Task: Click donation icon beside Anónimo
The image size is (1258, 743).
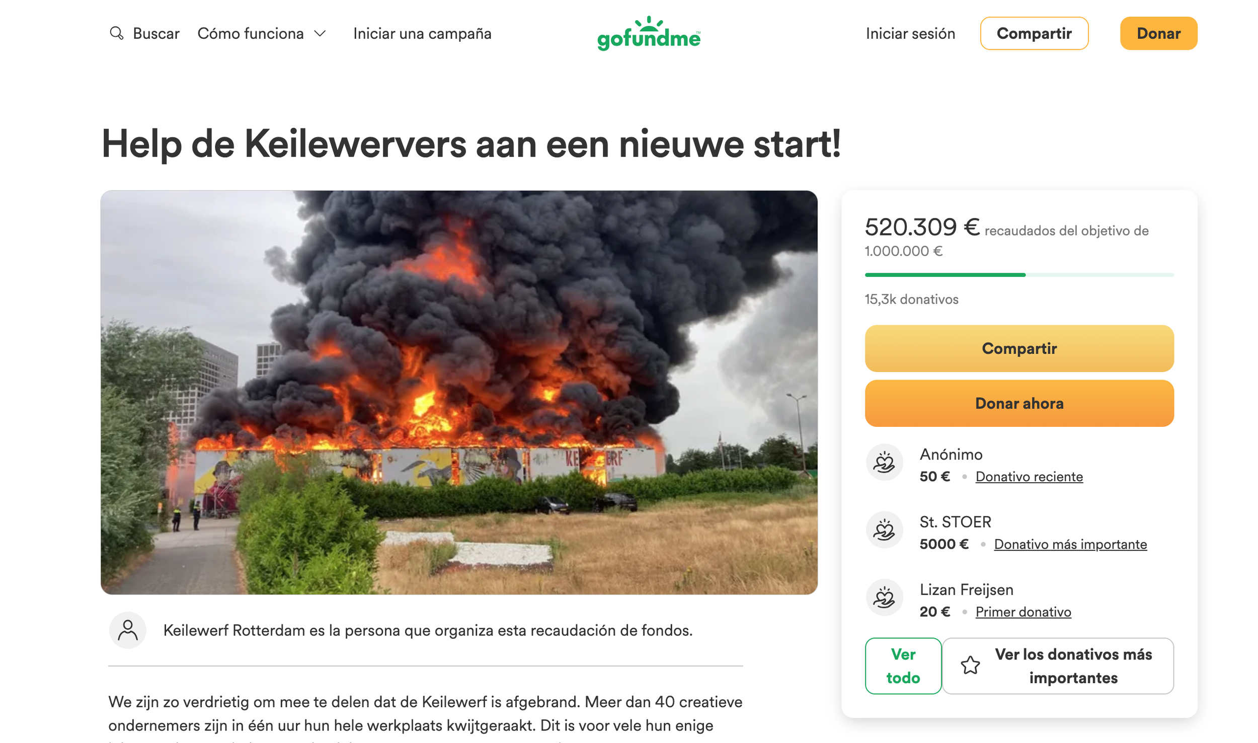Action: [x=884, y=462]
